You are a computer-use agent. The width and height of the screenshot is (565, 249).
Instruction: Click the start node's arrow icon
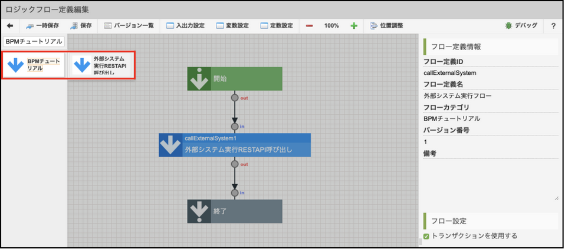[x=199, y=78]
